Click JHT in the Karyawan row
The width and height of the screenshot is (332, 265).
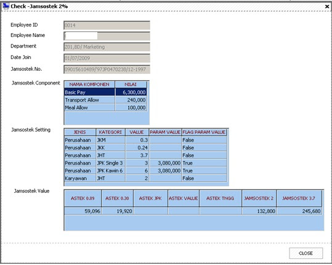[110, 178]
